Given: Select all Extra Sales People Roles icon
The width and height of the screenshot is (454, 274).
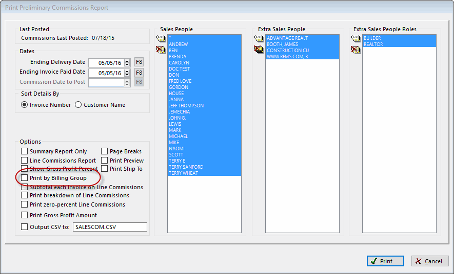Looking at the screenshot, I should point(356,38).
